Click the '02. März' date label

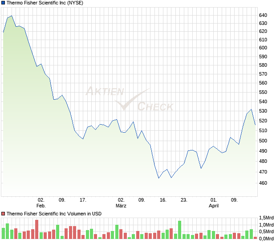(121, 202)
